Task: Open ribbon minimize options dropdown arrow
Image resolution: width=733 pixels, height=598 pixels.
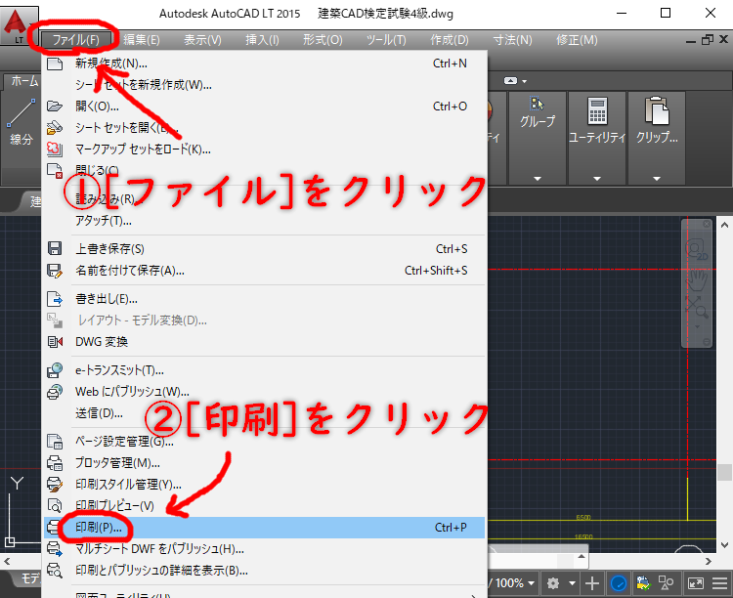Action: coord(525,81)
